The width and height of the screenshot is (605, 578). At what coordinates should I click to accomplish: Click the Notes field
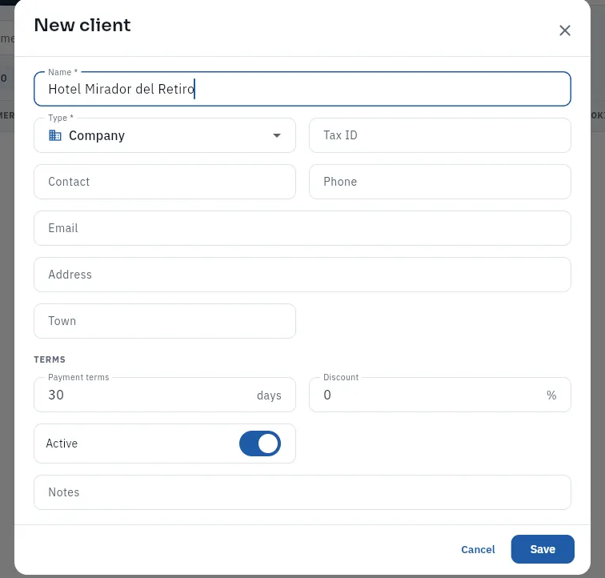point(302,492)
